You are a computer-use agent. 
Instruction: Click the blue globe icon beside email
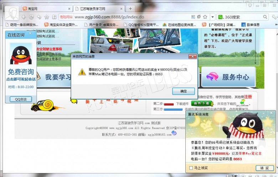(x=174, y=133)
